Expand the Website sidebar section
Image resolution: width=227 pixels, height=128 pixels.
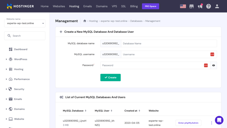[6, 119]
